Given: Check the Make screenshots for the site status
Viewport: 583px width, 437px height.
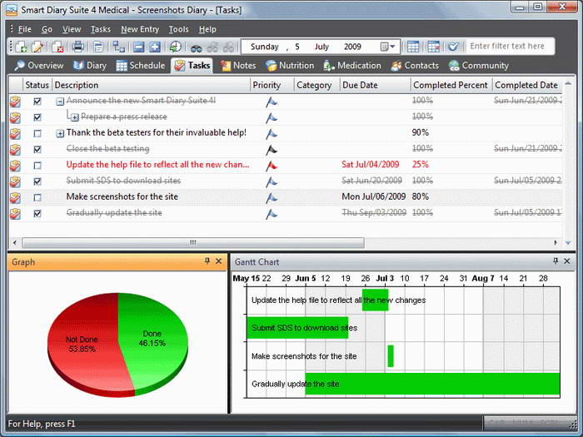Looking at the screenshot, I should (x=37, y=197).
